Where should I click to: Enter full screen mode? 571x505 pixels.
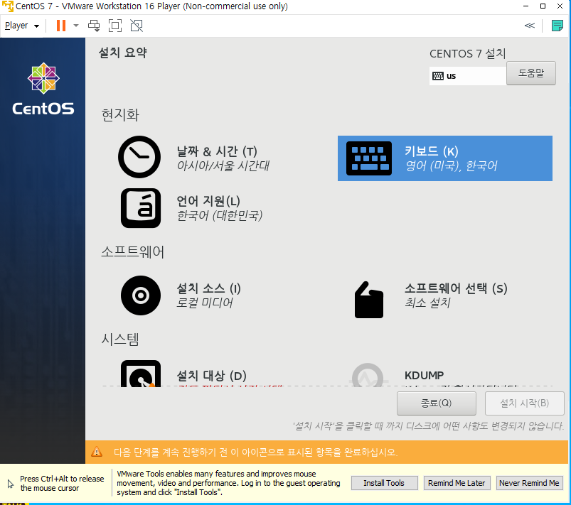pyautogui.click(x=115, y=26)
